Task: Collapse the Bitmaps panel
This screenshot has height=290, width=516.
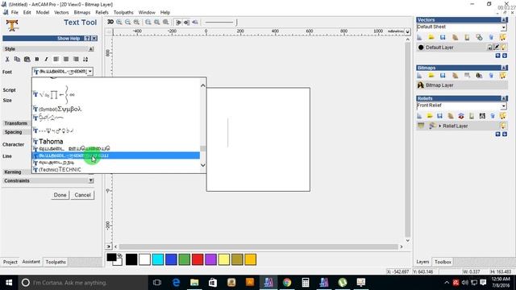Action: [504, 68]
